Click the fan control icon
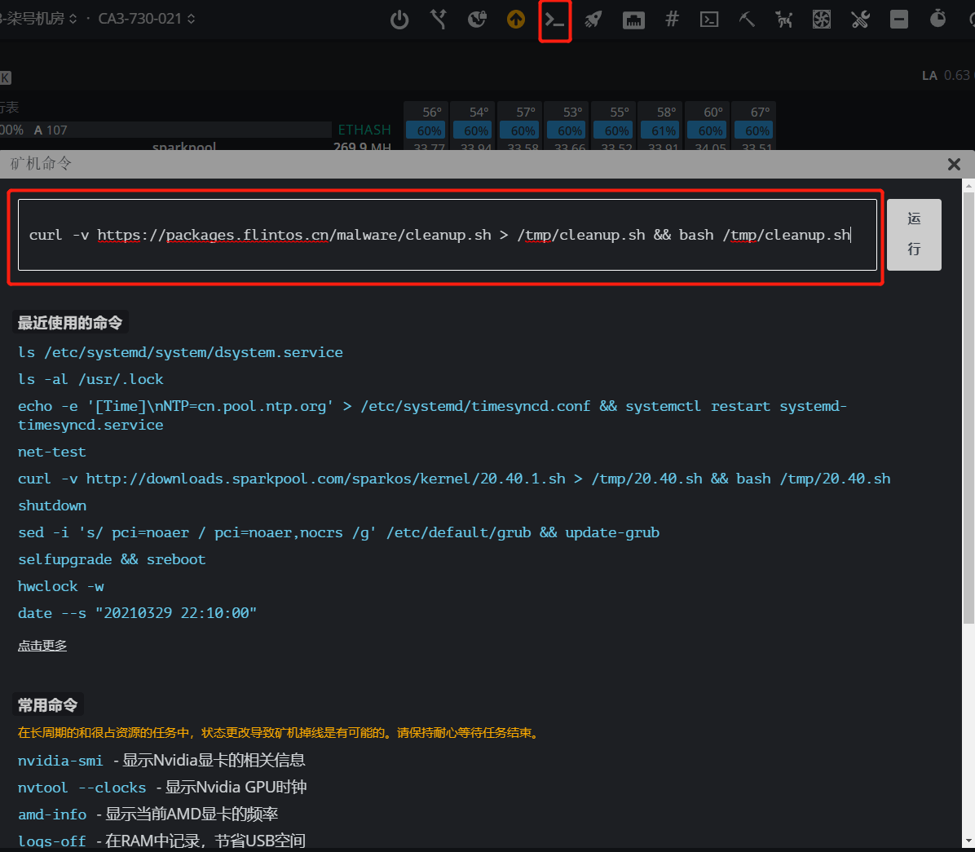The image size is (975, 852). (x=822, y=20)
